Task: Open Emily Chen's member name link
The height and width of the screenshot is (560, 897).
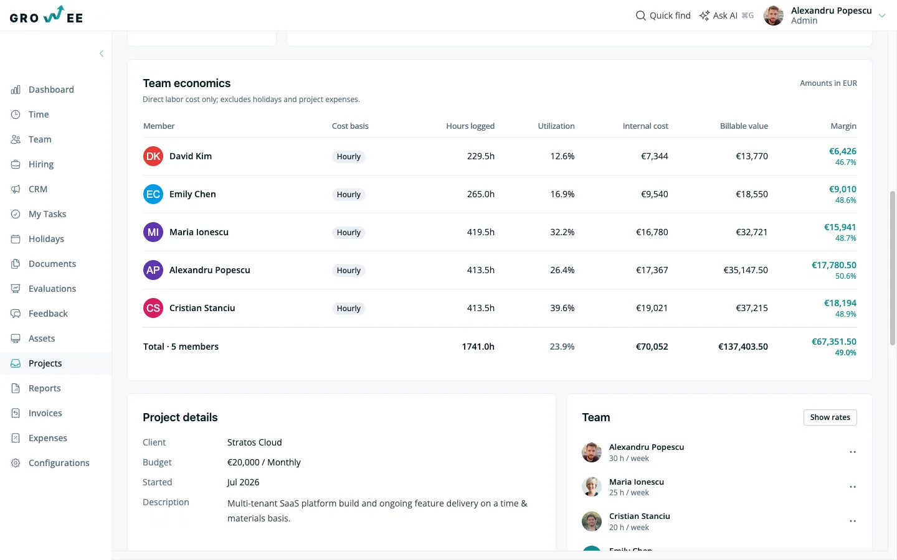Action: coord(192,194)
